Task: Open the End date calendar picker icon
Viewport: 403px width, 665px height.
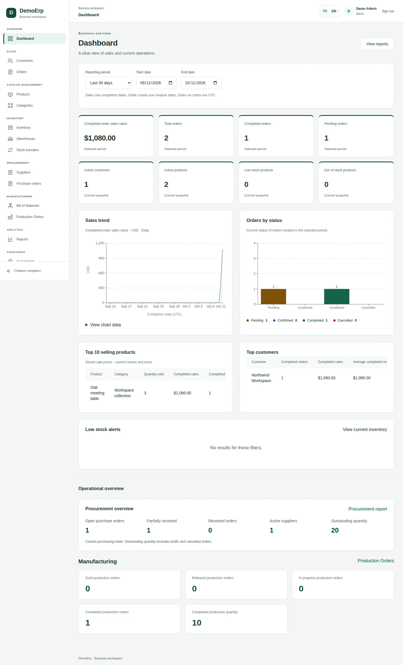Action: 215,83
